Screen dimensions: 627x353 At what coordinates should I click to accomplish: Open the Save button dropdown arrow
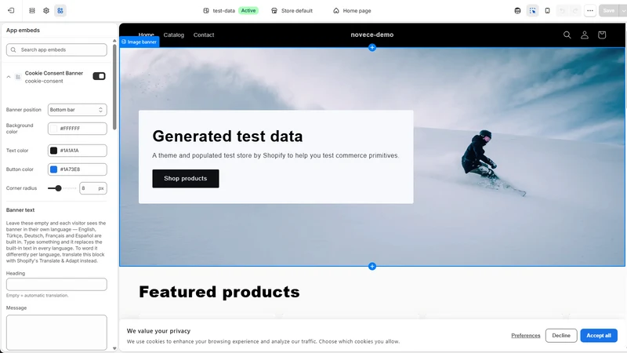623,11
